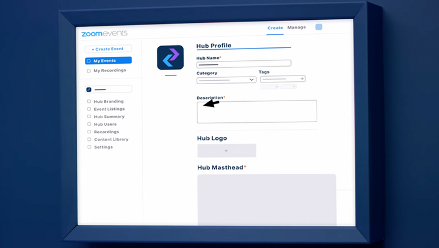Select the hub app icon thumbnail

point(170,57)
